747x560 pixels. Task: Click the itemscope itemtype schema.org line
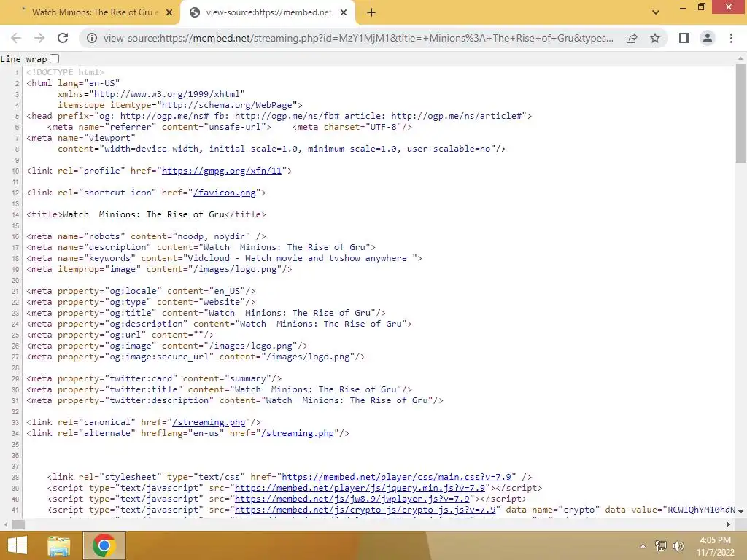[x=180, y=105]
